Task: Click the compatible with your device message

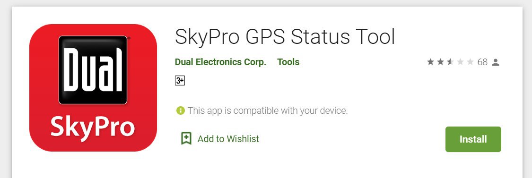Action: 268,110
